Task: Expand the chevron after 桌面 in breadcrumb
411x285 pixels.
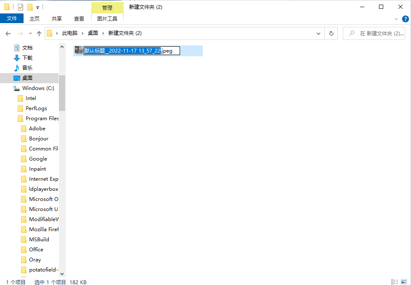Action: pyautogui.click(x=103, y=33)
